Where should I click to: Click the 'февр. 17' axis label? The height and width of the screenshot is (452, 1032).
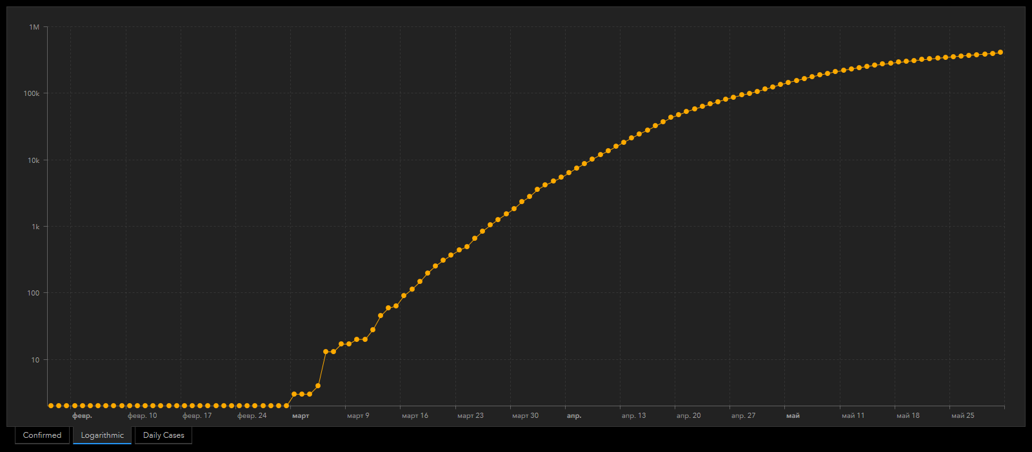pyautogui.click(x=197, y=416)
